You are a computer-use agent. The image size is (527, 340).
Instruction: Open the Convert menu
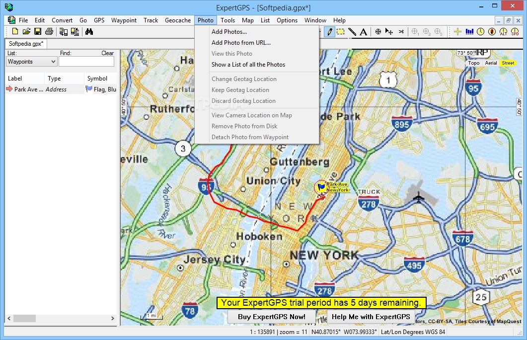coord(62,20)
